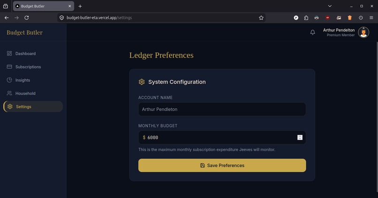The height and width of the screenshot is (198, 378).
Task: Close the Budget Butler tab
Action: click(70, 6)
